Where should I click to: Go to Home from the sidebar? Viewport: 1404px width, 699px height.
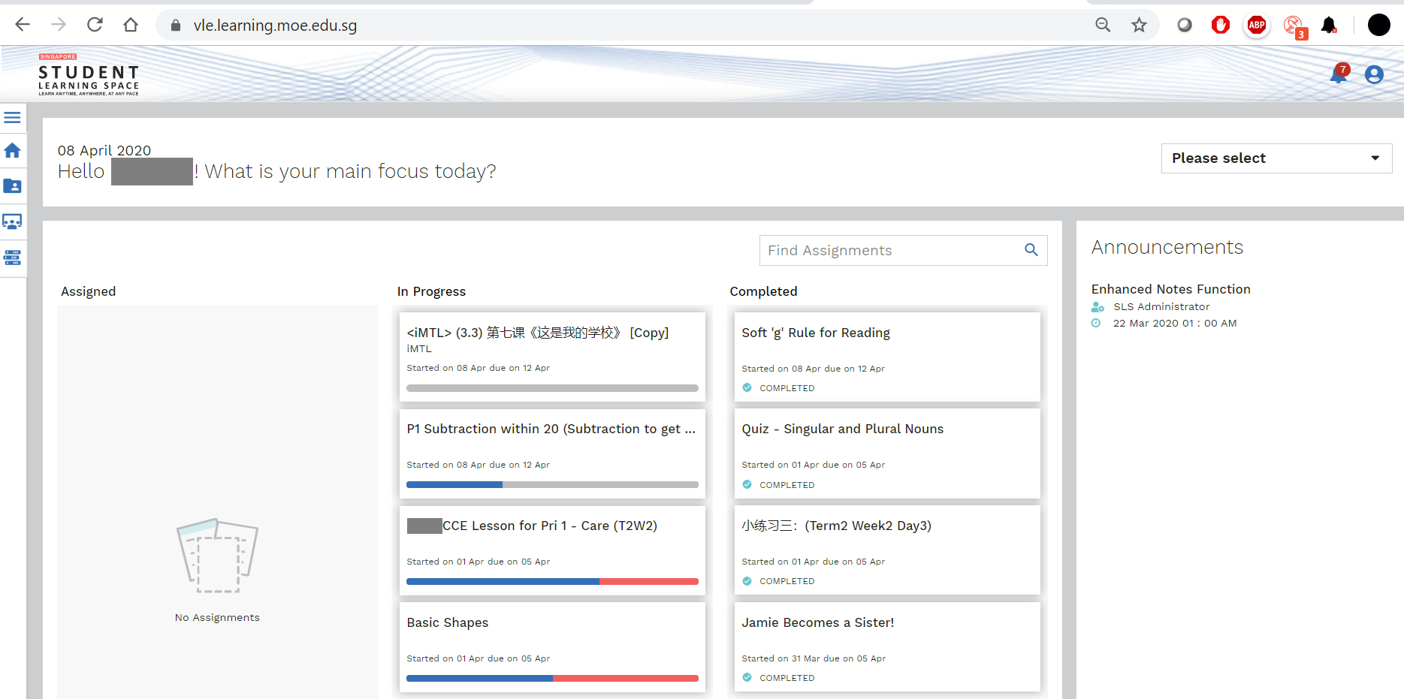13,151
